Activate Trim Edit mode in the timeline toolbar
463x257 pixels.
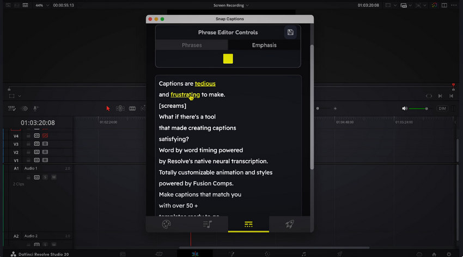[120, 109]
